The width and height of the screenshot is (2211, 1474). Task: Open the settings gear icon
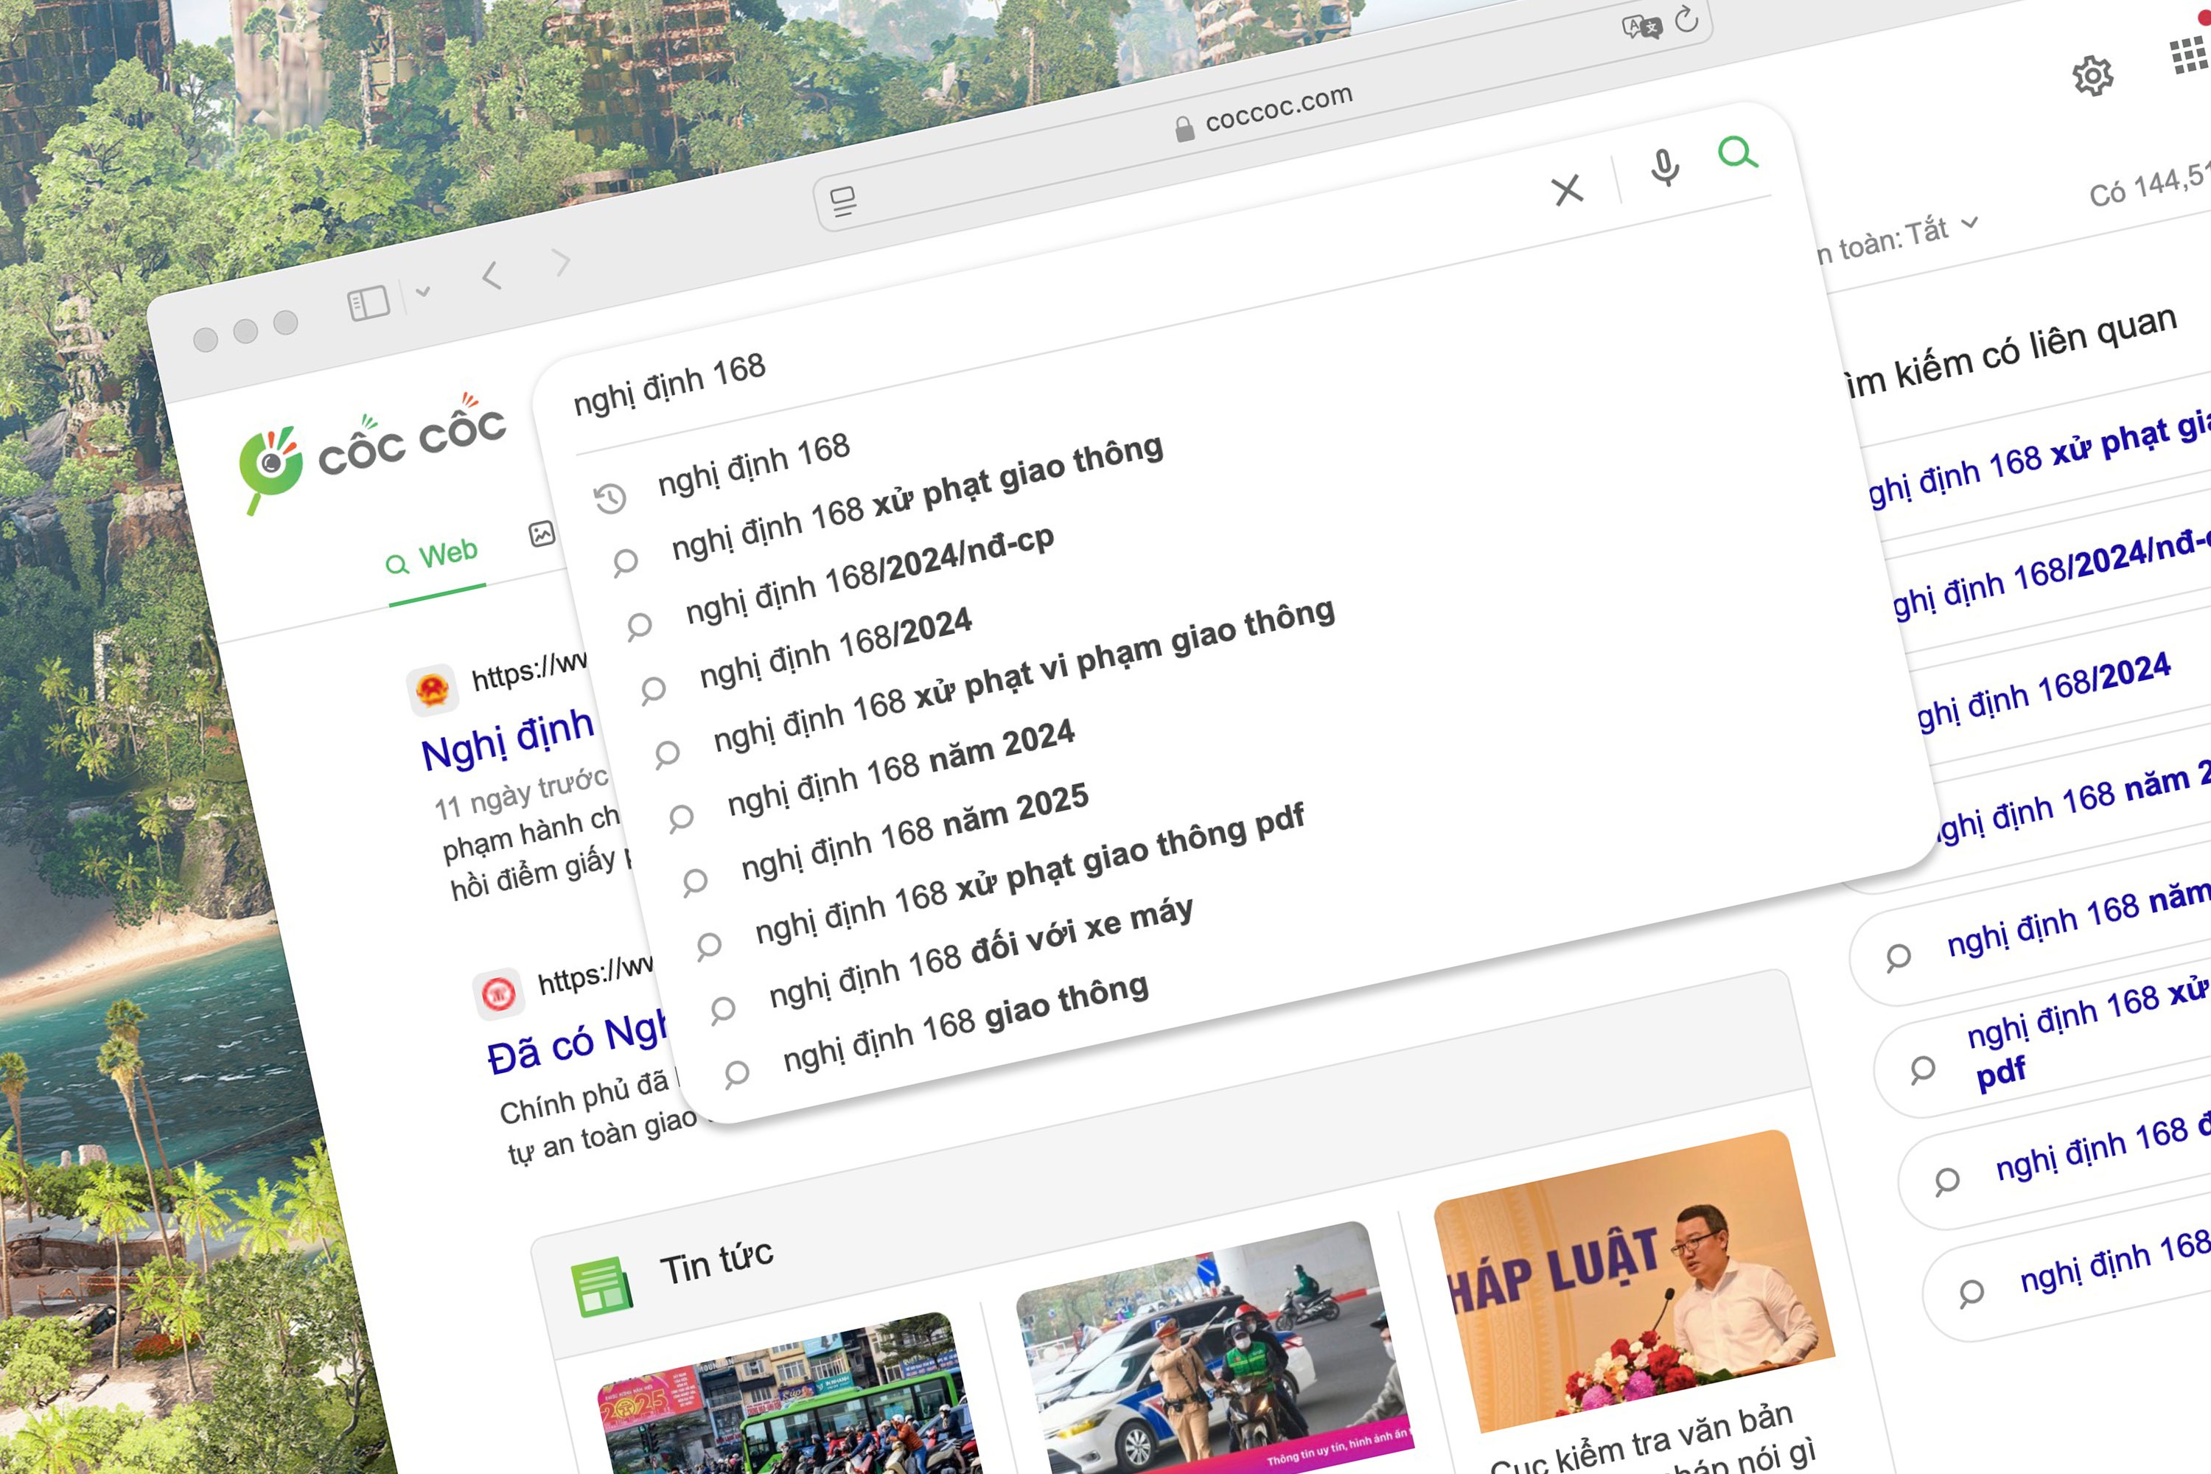[2092, 75]
